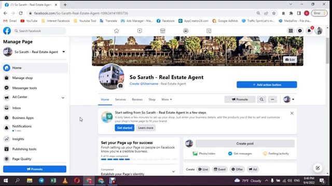Viewport: 332px width, 186px height.
Task: Open Notifications in sidebar
Action: pyautogui.click(x=35, y=128)
